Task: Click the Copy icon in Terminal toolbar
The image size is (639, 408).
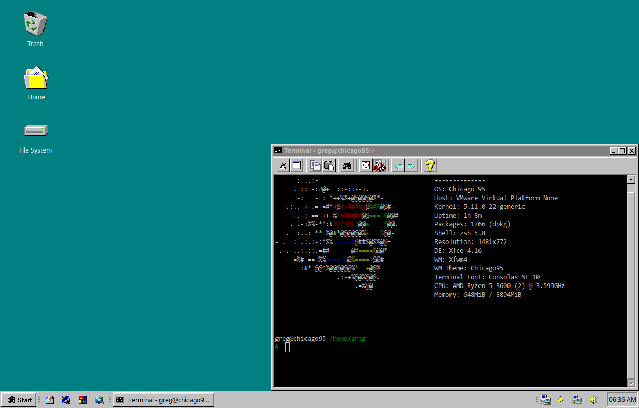Action: point(315,165)
